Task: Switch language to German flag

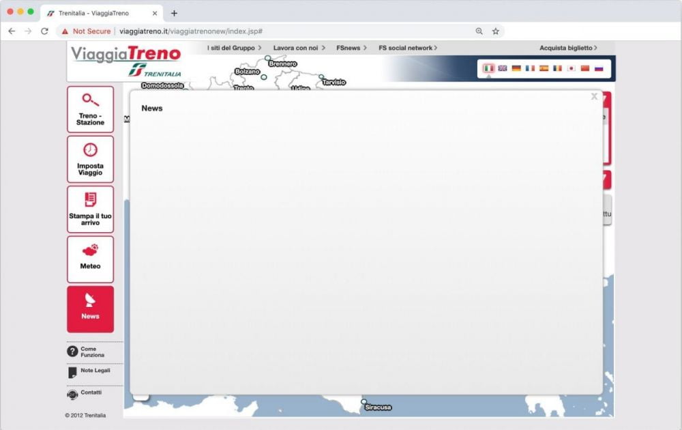Action: [x=516, y=68]
